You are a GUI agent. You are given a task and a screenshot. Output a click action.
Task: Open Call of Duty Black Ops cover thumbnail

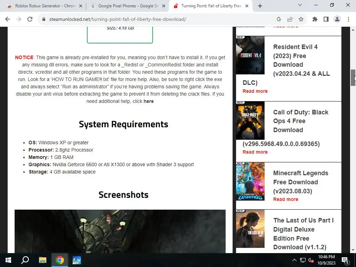pos(250,121)
